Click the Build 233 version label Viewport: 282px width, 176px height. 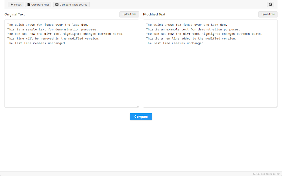tap(266, 174)
